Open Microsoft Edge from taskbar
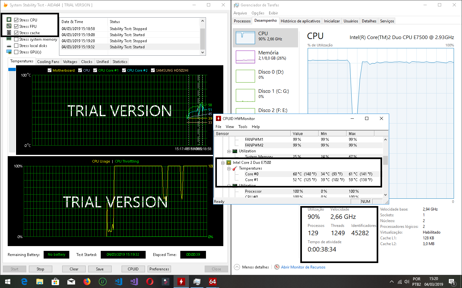Screen dimensions: 462x288 (x=24, y=282)
